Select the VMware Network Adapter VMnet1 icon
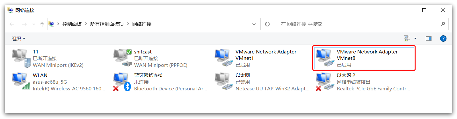This screenshot has width=457, height=119. [x=223, y=58]
